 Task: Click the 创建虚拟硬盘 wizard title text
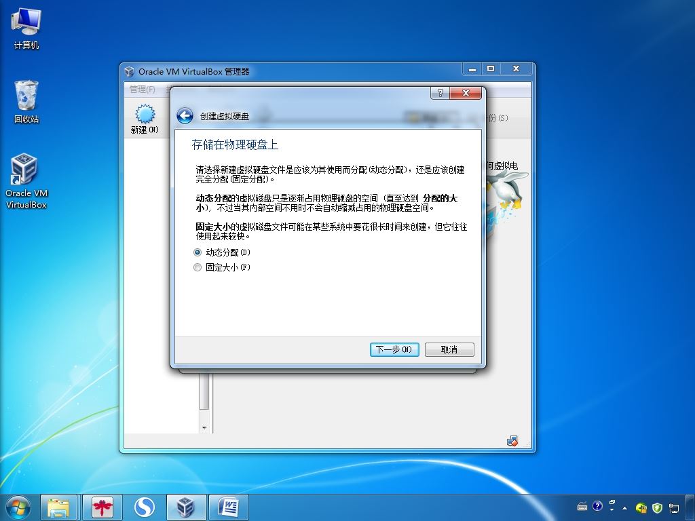224,117
